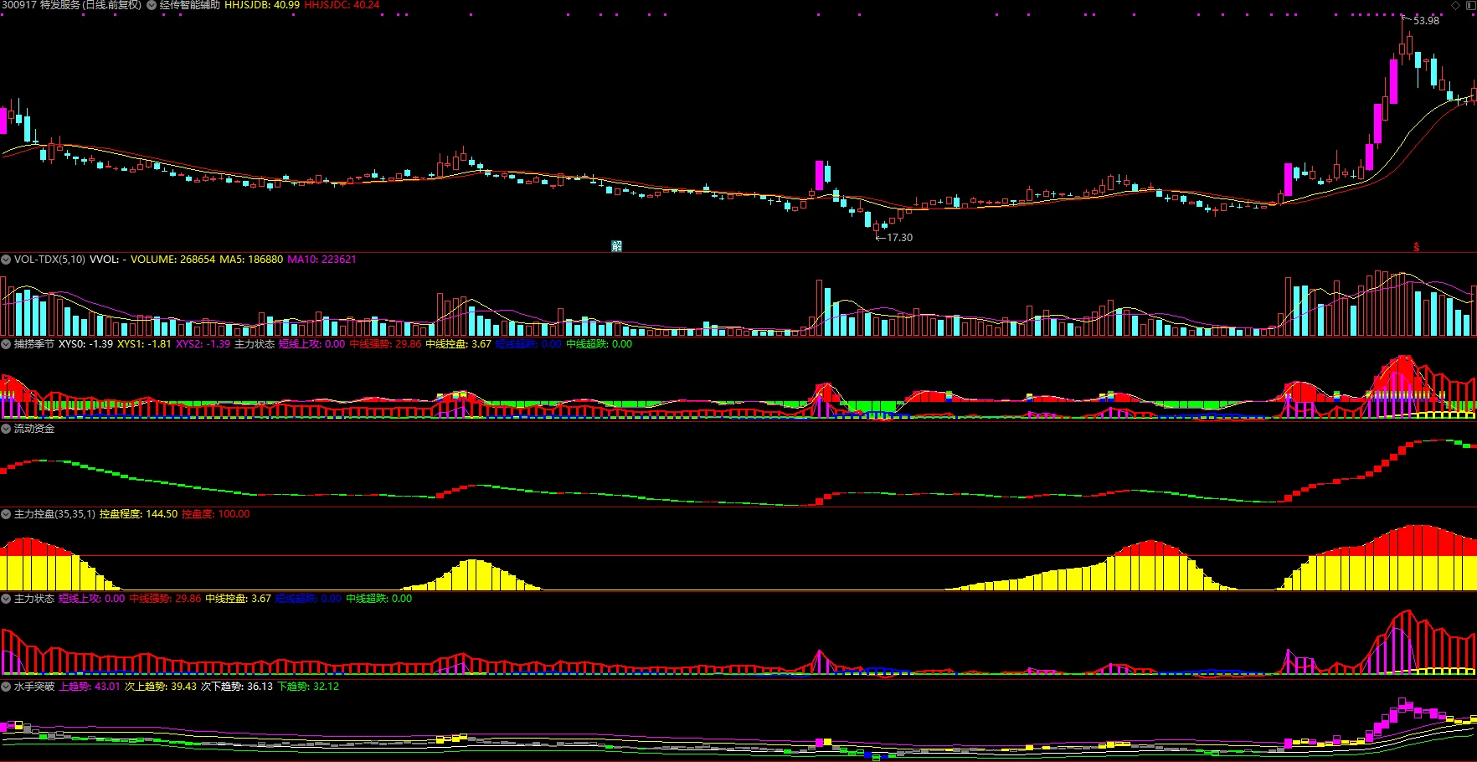Click stock title 300917 特发服务

pyautogui.click(x=71, y=5)
